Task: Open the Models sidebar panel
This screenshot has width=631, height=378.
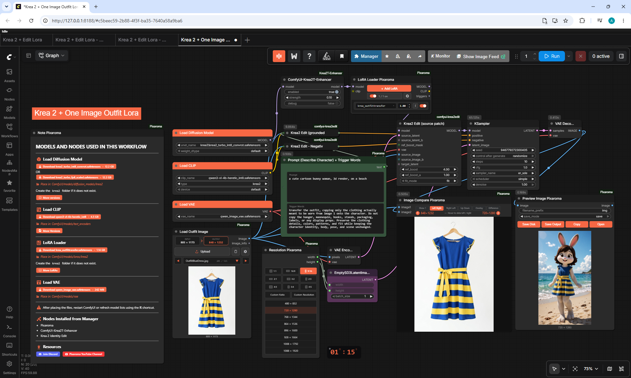Action: (9, 112)
